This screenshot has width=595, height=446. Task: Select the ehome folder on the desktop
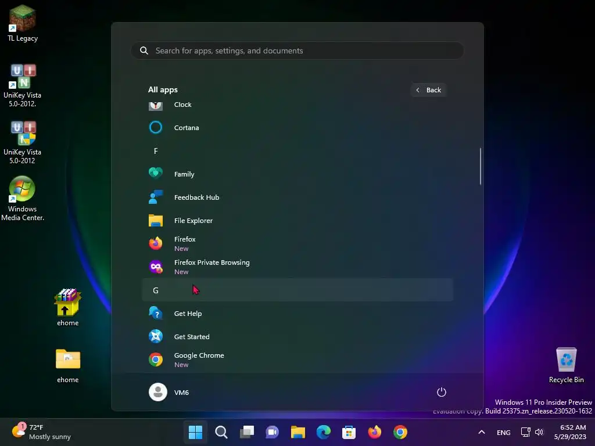pos(67,366)
